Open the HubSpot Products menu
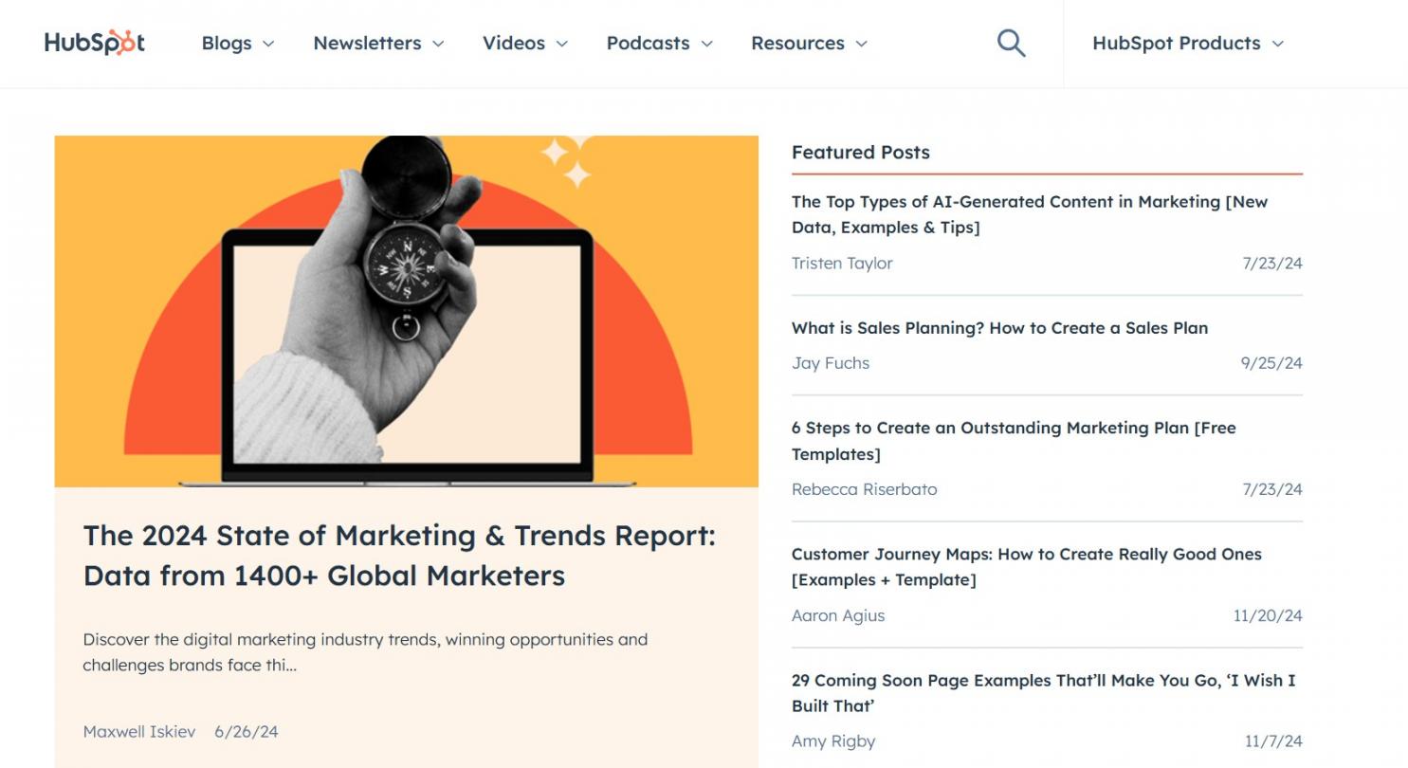The height and width of the screenshot is (768, 1408). [1188, 44]
